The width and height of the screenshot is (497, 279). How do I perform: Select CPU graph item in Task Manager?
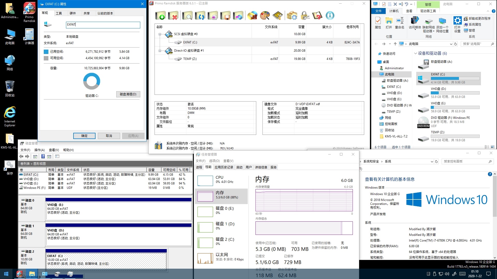point(222,181)
